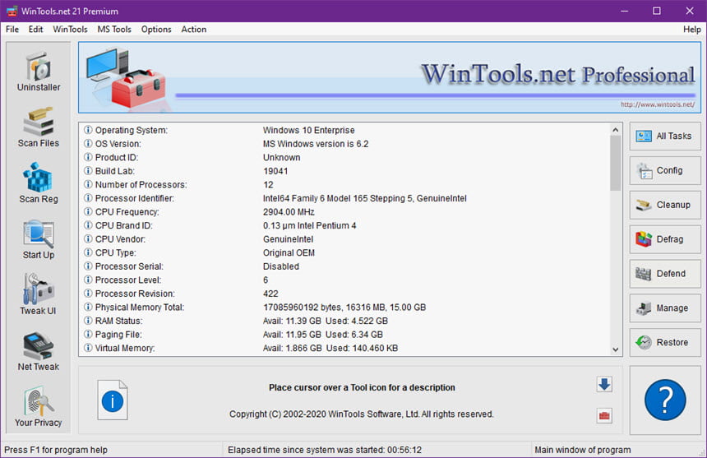Open the Uninstaller tool

coord(39,72)
